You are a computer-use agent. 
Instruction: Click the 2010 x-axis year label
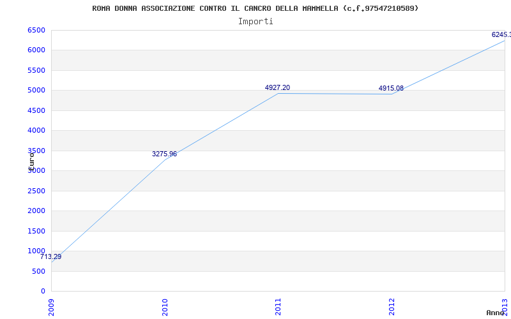pos(165,307)
